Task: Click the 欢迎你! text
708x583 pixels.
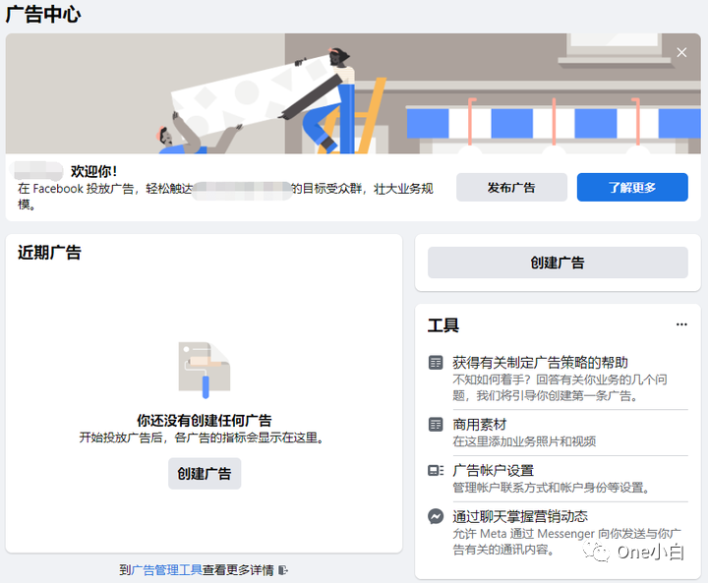Action: (94, 171)
